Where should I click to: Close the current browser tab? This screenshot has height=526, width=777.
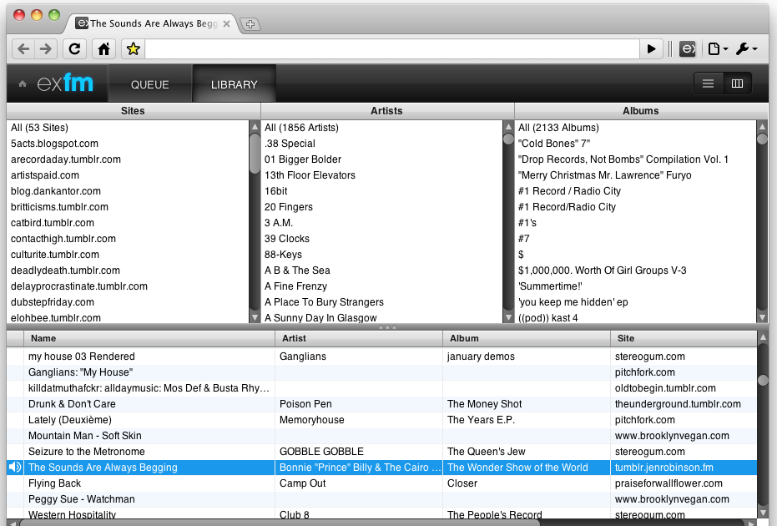226,24
